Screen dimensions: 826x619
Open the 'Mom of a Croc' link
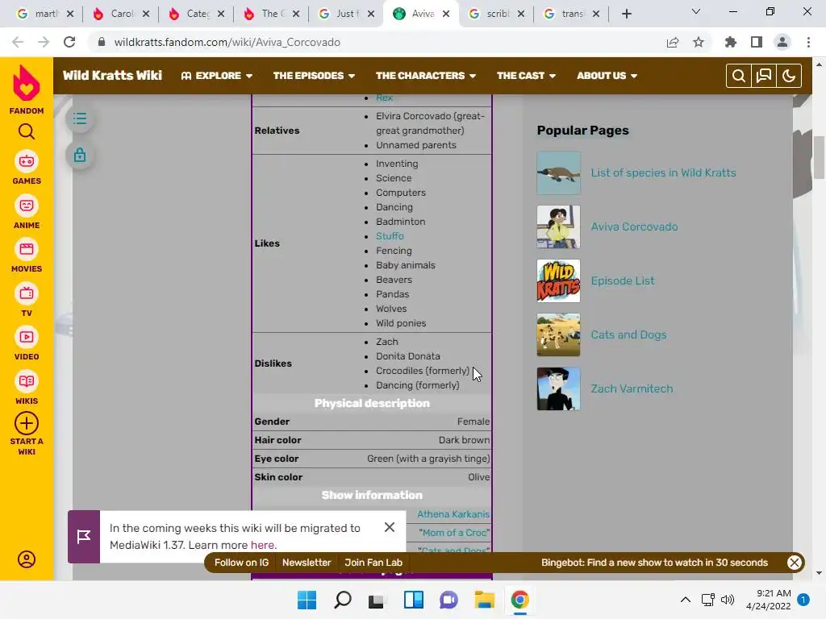(454, 532)
